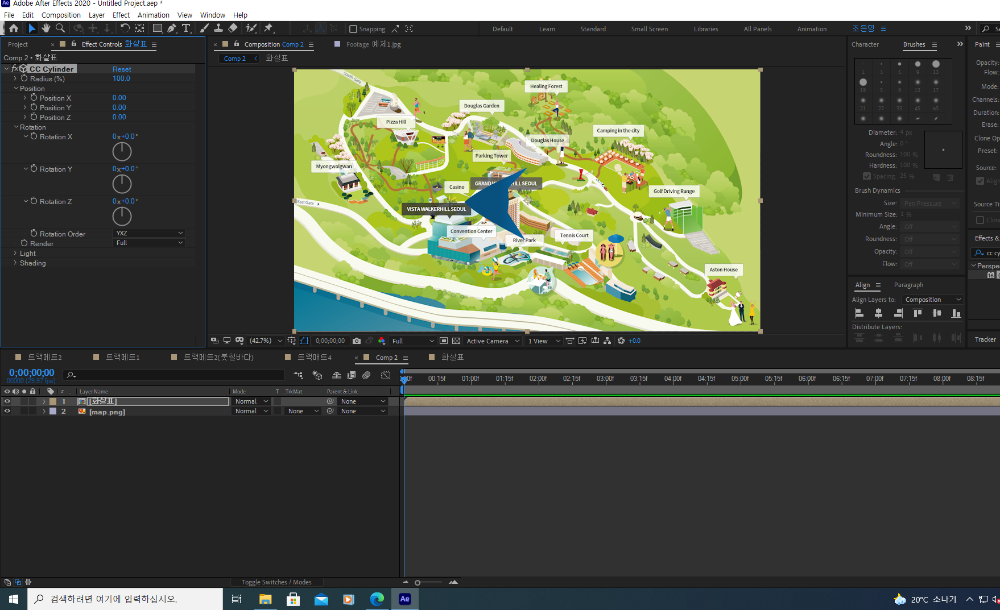This screenshot has height=610, width=1000.
Task: Toggle Rotation Y stopwatch
Action: click(x=34, y=169)
